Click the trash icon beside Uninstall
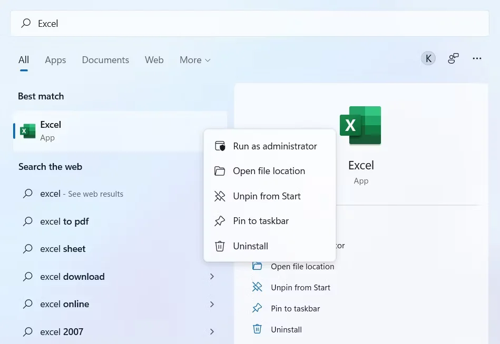Image resolution: width=500 pixels, height=344 pixels. 220,246
